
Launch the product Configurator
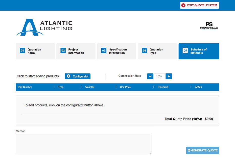pyautogui.click(x=78, y=76)
